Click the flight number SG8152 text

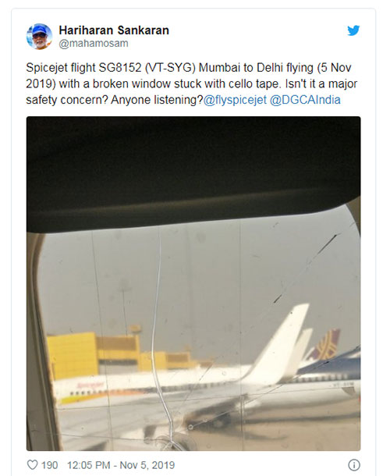pos(120,67)
